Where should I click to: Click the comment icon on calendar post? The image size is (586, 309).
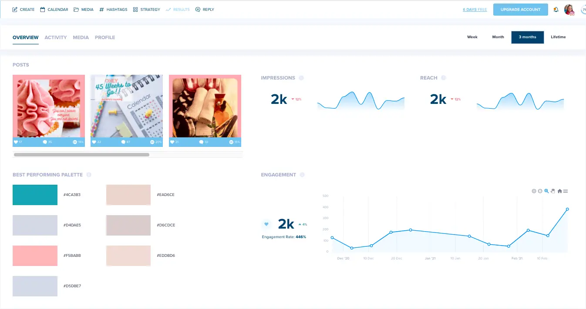(123, 142)
